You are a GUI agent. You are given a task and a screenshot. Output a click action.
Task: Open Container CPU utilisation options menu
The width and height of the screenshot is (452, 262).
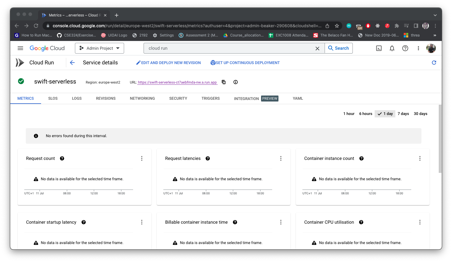tap(420, 222)
